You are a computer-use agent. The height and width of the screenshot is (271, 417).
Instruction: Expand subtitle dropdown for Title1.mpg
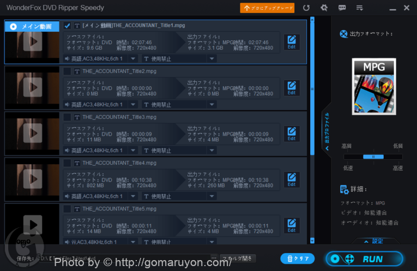coord(211,58)
